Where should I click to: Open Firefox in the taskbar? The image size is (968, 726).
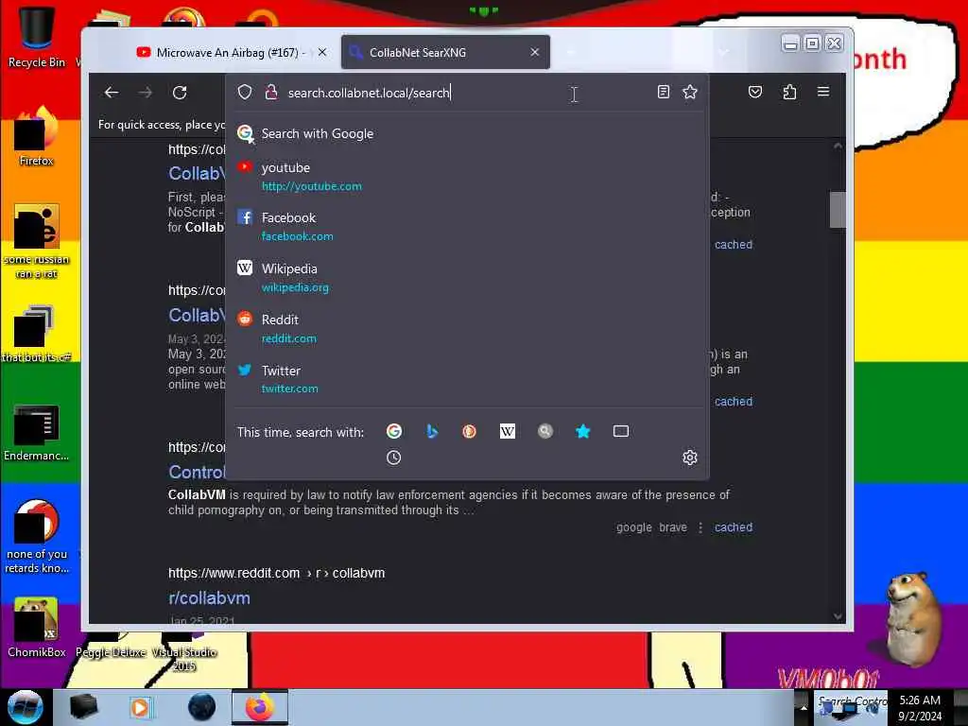260,707
